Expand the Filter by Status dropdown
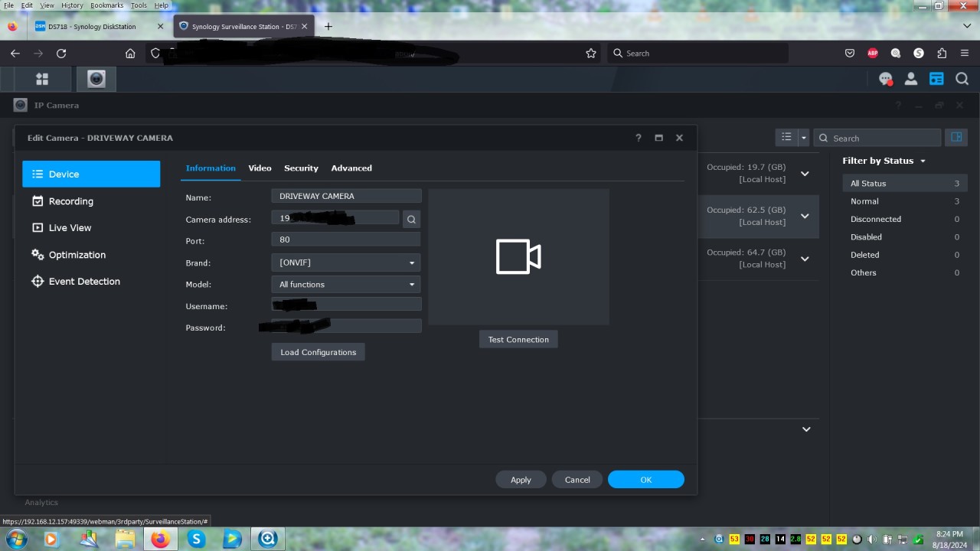 pos(884,161)
